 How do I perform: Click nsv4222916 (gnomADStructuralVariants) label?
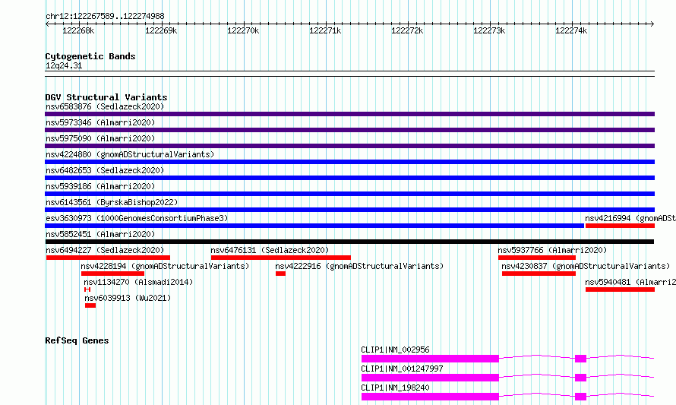pos(359,266)
